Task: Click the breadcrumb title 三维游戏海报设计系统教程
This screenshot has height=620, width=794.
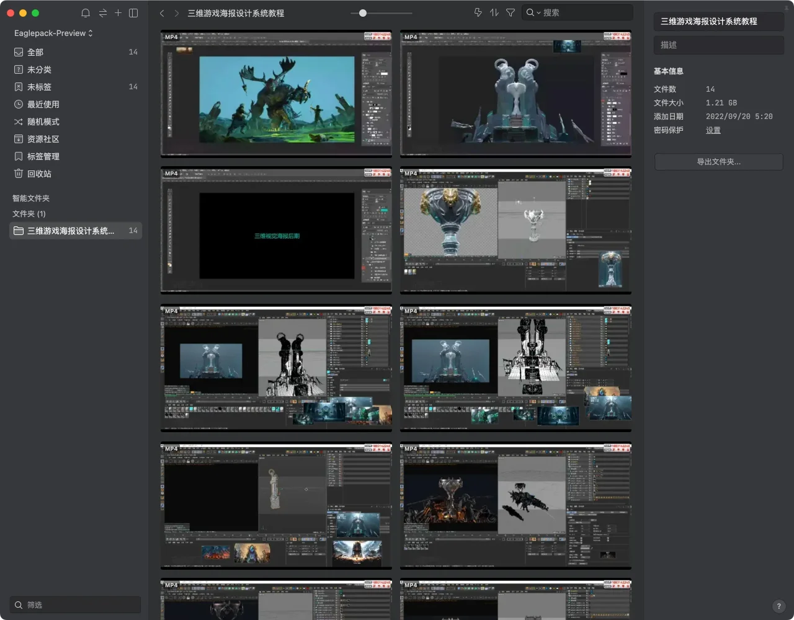Action: tap(236, 13)
